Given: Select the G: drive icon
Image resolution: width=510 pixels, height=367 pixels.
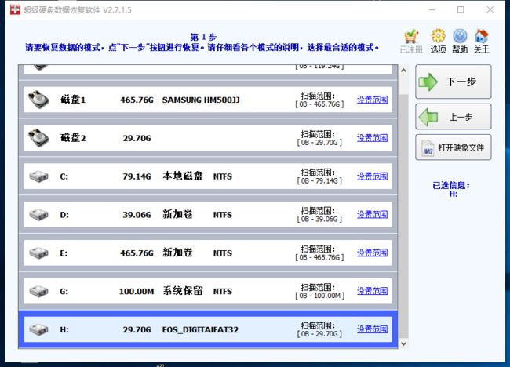Looking at the screenshot, I should coord(38,291).
